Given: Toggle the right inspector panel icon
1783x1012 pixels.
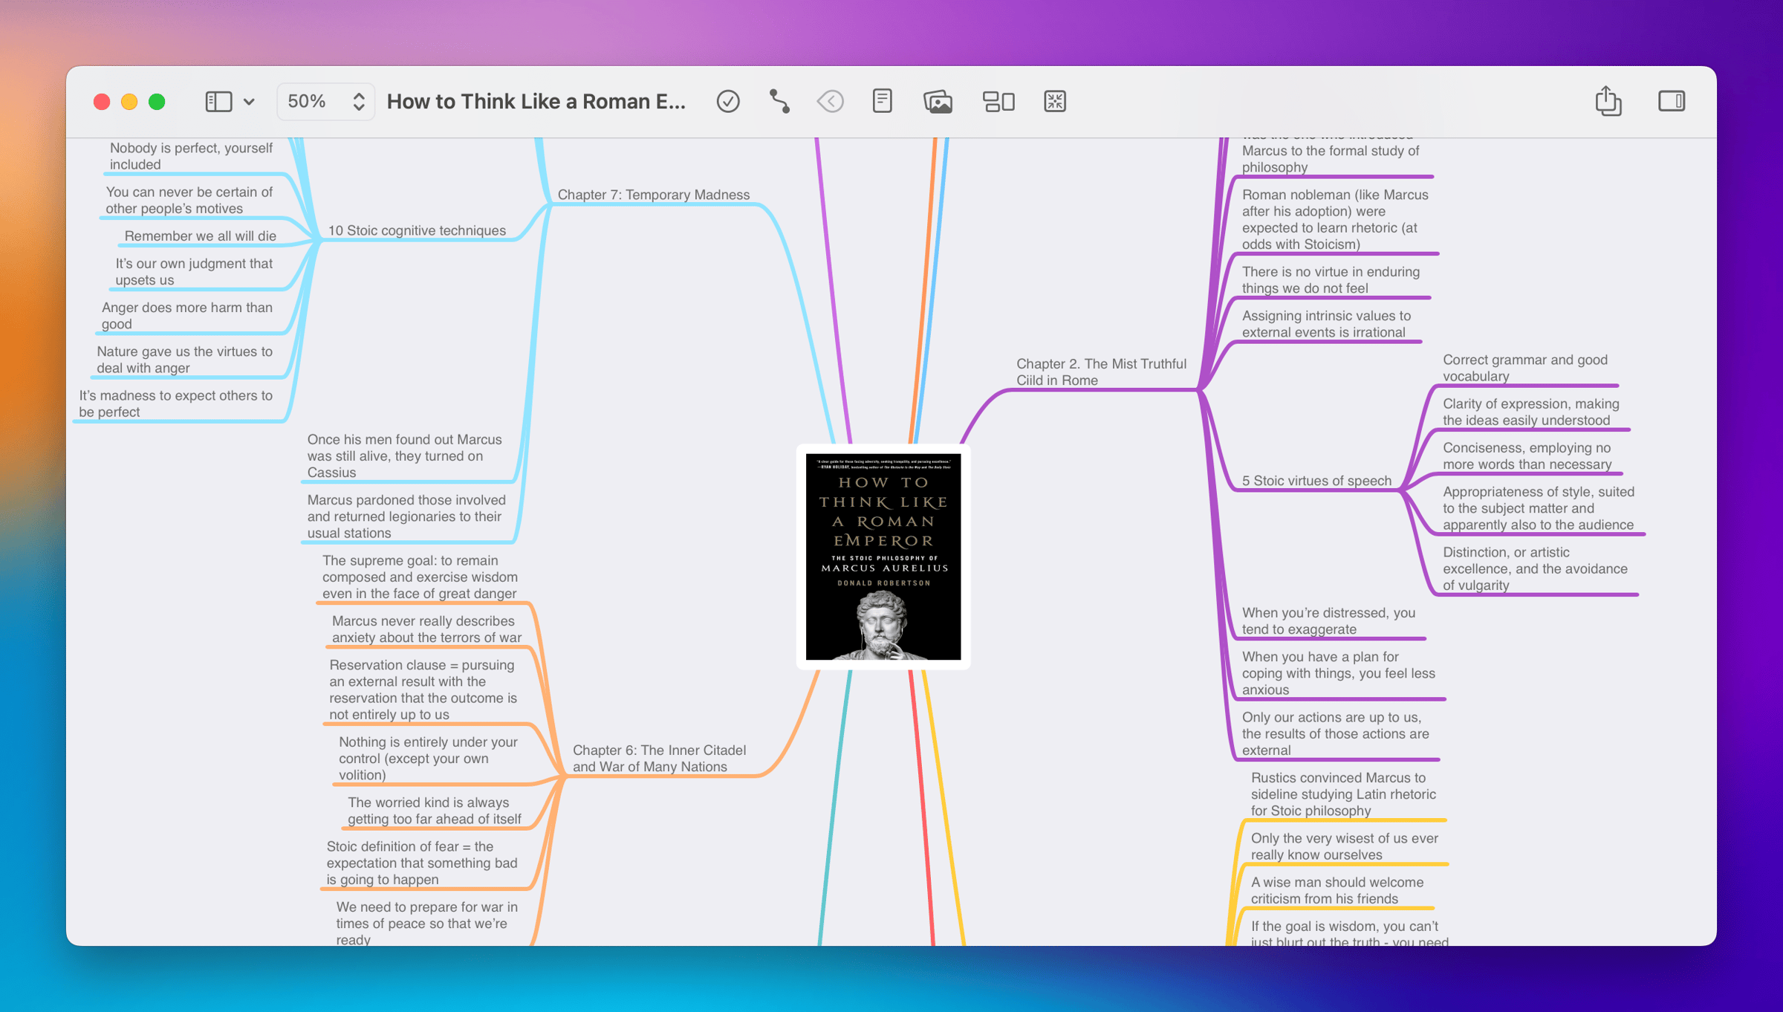Looking at the screenshot, I should tap(1672, 101).
